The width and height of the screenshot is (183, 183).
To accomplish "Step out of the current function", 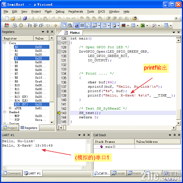I will pyautogui.click(x=41, y=25).
